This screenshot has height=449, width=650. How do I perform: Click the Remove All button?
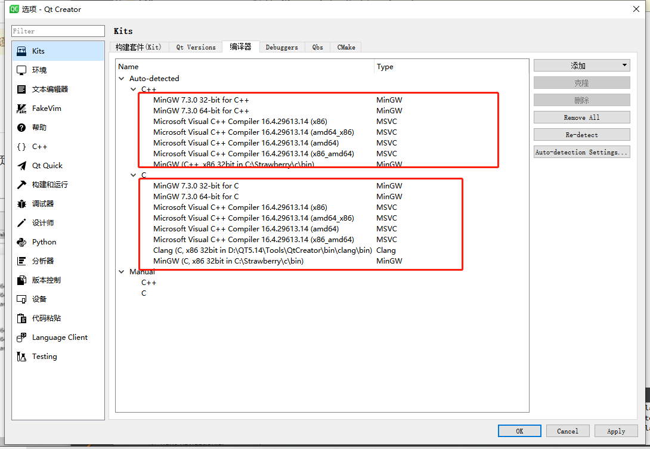pos(581,117)
